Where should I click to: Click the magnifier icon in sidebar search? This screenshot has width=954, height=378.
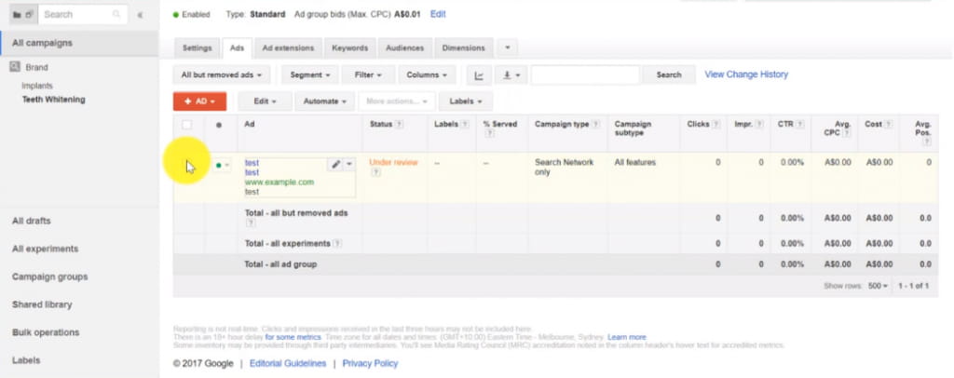pyautogui.click(x=116, y=14)
